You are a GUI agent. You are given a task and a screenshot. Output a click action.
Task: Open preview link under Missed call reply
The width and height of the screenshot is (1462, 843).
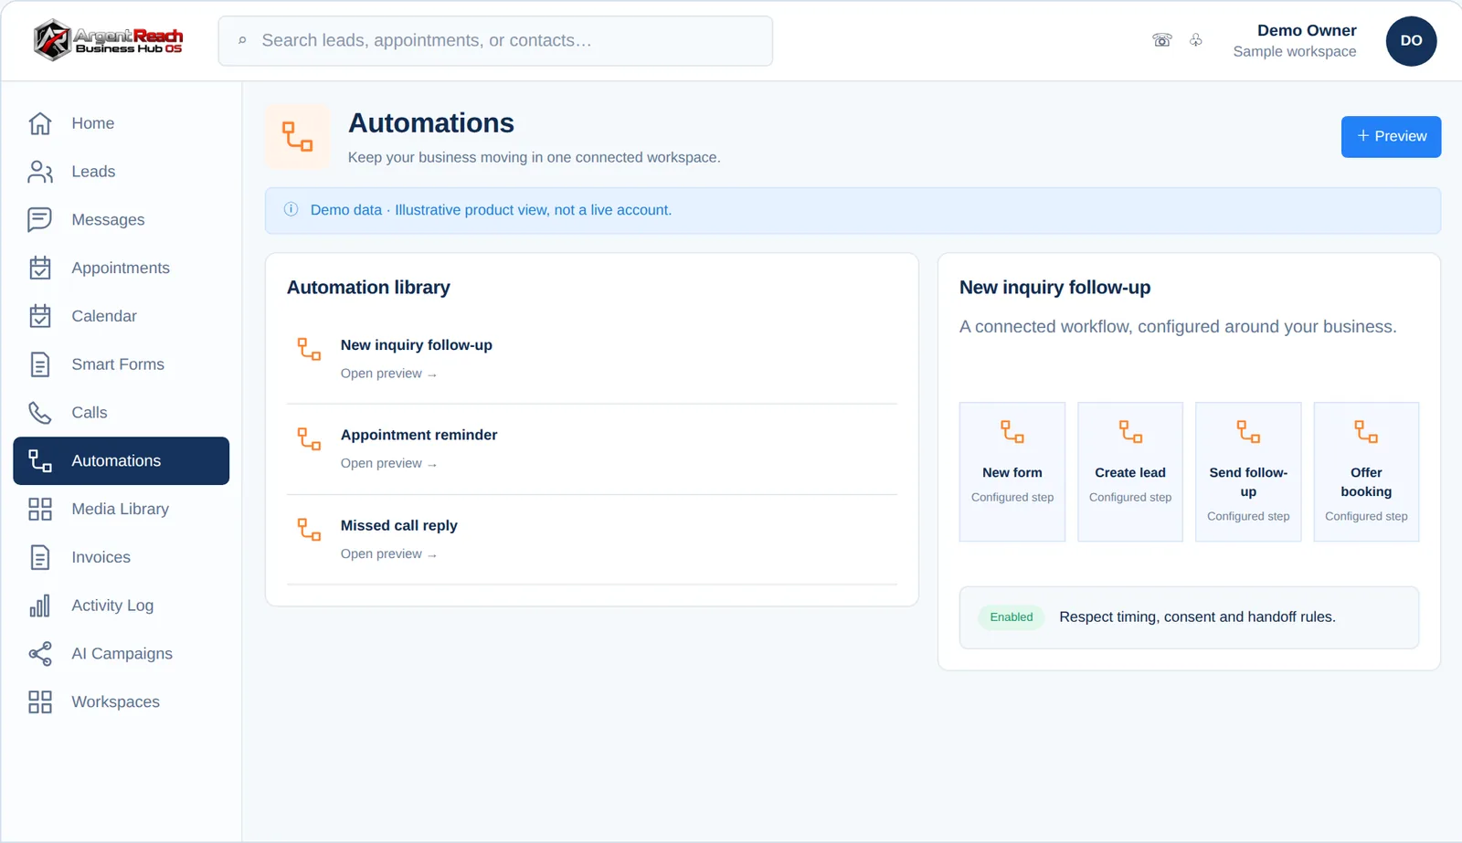[x=388, y=553]
